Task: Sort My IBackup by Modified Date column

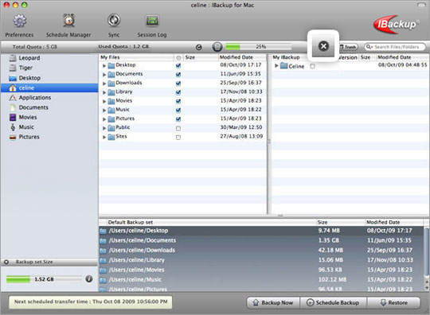Action: pos(402,57)
